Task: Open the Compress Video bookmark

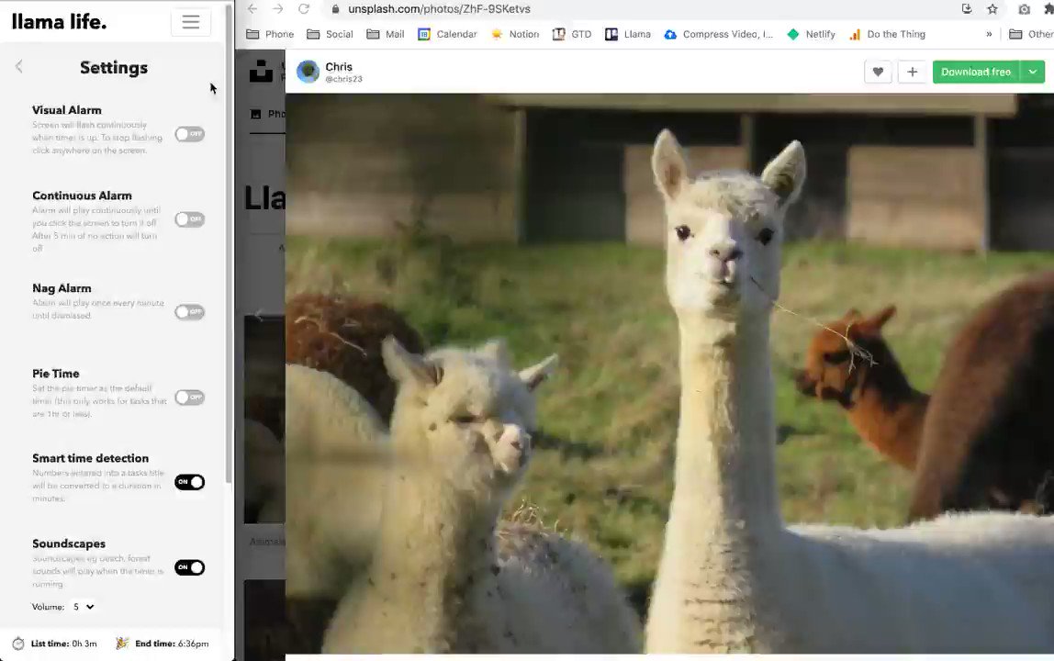Action: tap(719, 34)
